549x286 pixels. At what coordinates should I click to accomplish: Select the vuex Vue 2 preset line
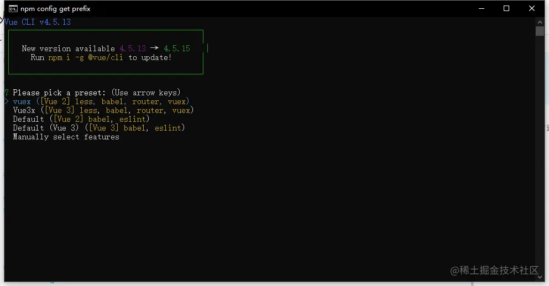click(x=101, y=101)
